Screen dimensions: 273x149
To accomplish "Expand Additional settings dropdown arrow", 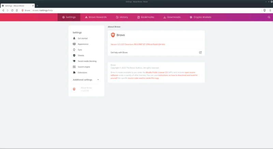I will click(98, 80).
